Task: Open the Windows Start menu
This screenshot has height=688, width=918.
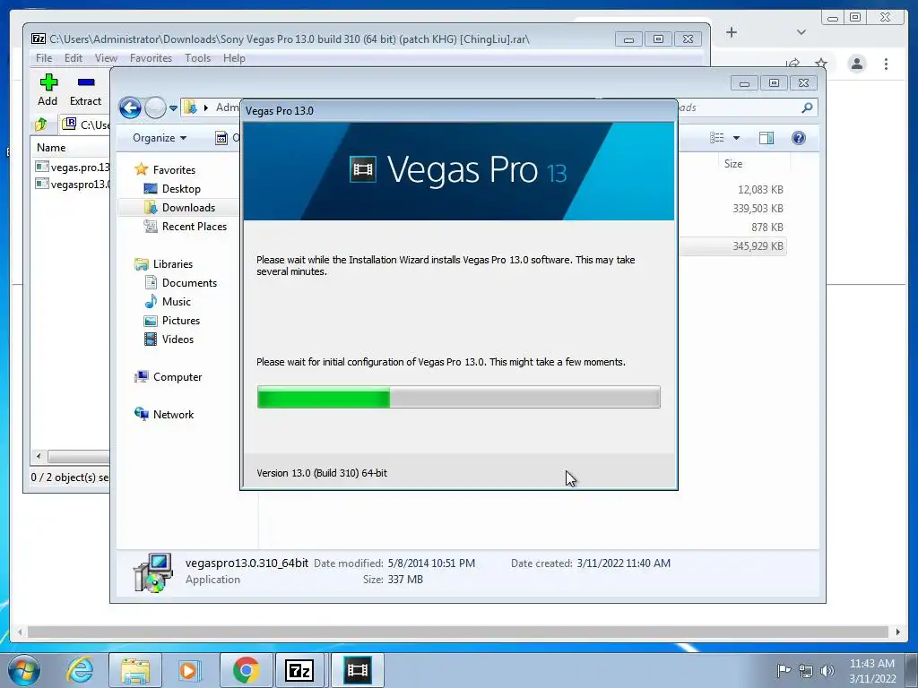Action: [x=24, y=670]
